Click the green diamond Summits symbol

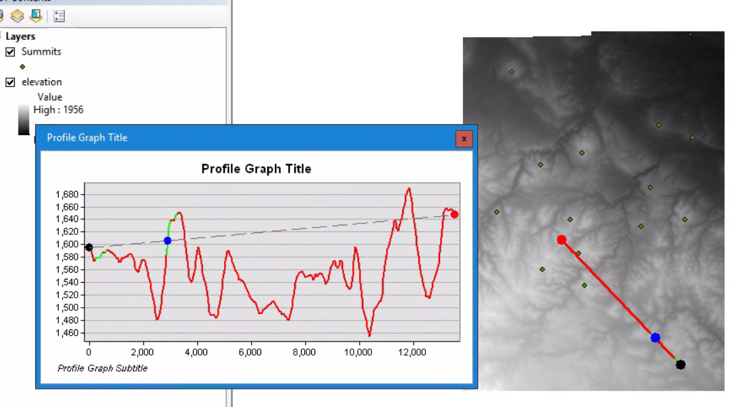(x=22, y=66)
